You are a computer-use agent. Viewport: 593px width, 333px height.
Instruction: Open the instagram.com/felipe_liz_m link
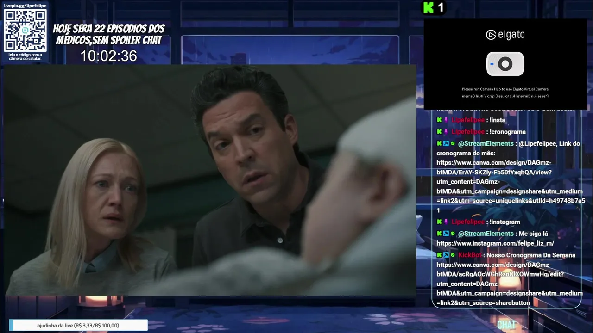[x=495, y=243]
